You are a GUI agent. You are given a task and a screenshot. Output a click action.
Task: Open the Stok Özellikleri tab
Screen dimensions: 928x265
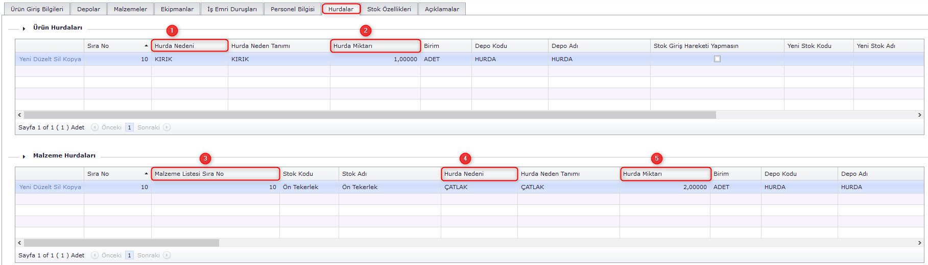point(389,9)
